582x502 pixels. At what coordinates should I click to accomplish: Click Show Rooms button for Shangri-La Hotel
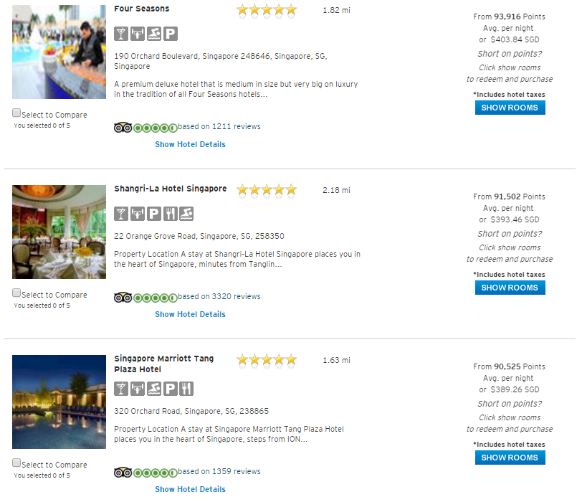tap(510, 288)
